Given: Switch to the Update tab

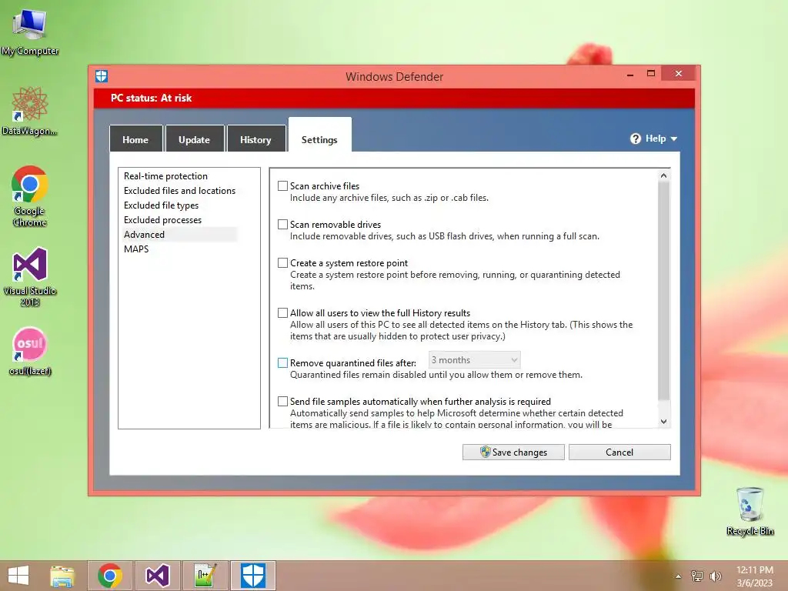Looking at the screenshot, I should [x=195, y=139].
